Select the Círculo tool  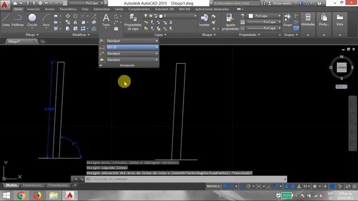[x=32, y=20]
